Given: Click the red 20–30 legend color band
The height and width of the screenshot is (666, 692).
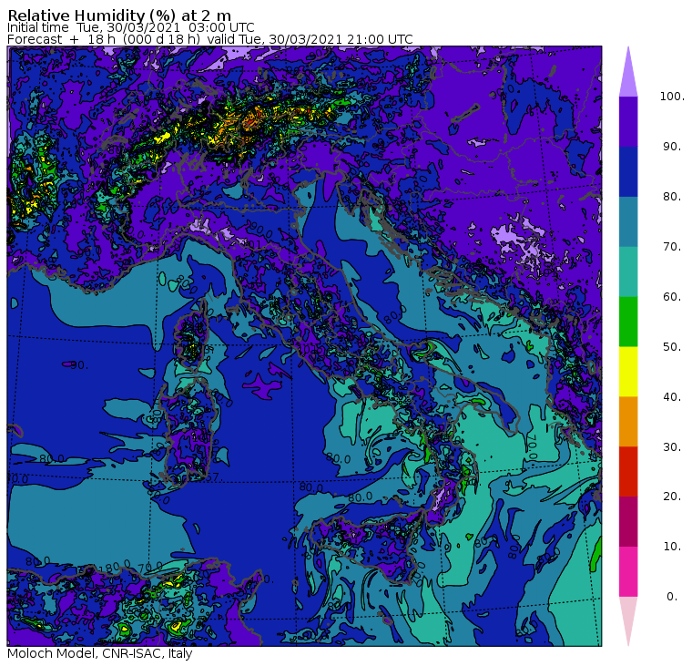Looking at the screenshot, I should (628, 472).
